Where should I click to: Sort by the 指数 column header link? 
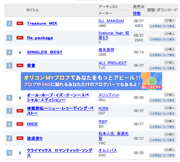[x=137, y=13]
